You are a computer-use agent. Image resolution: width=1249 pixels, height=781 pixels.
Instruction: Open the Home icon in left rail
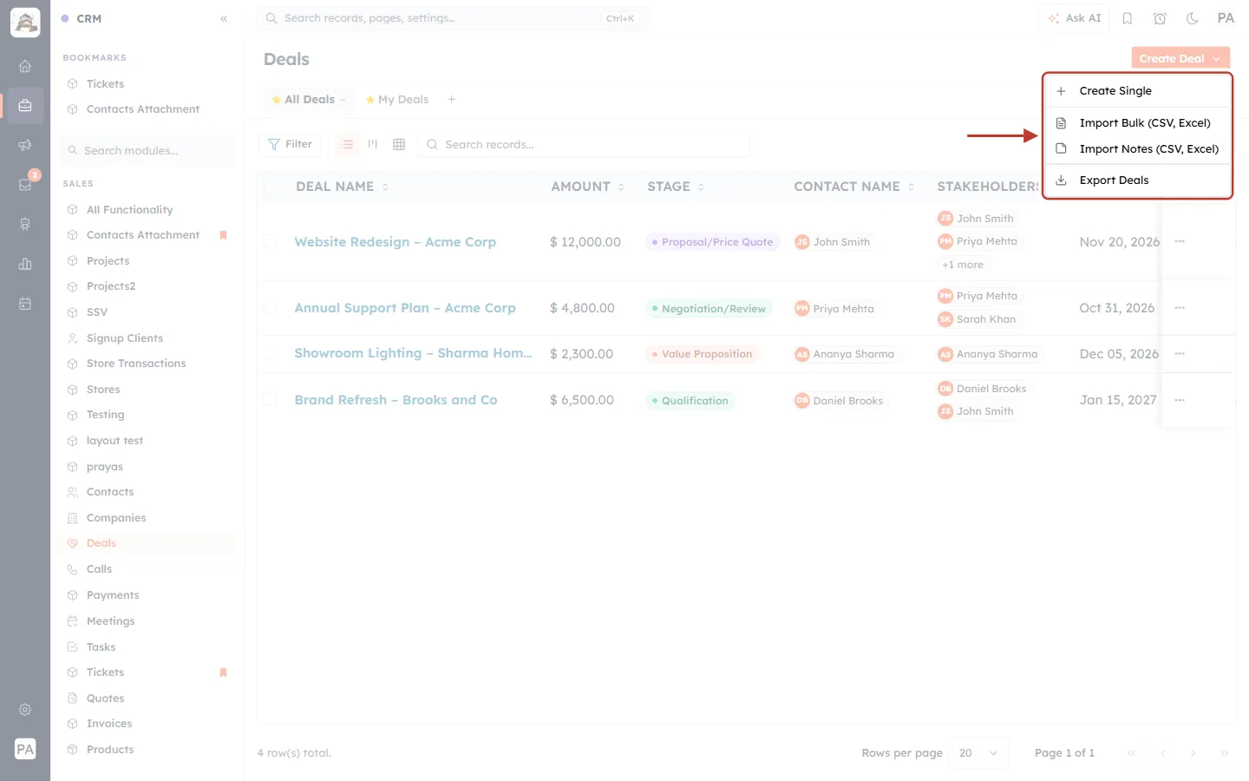(x=25, y=66)
